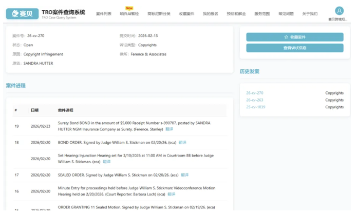Open historical case 26-cv-270 link
The width and height of the screenshot is (357, 213).
click(x=255, y=93)
